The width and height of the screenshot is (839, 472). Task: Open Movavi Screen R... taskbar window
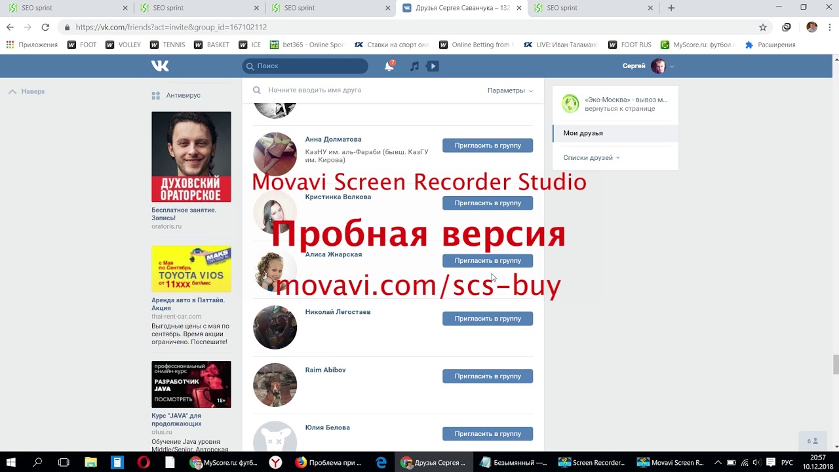pos(670,462)
